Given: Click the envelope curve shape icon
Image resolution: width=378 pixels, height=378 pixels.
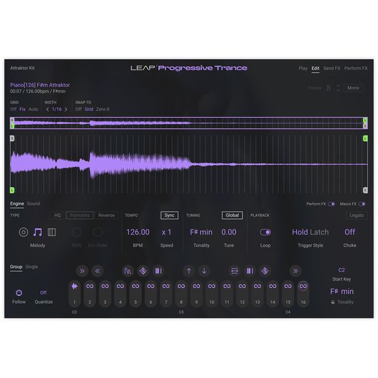Looking at the screenshot, I should 127,271.
